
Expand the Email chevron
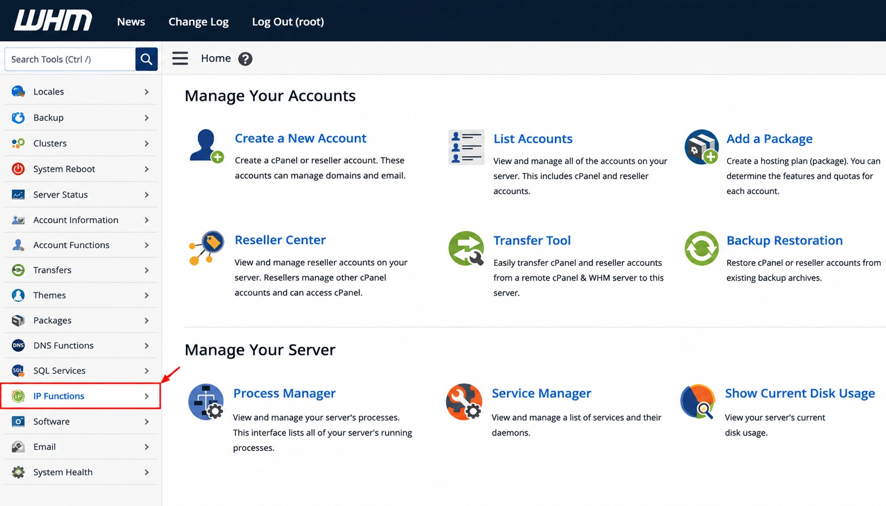(146, 447)
